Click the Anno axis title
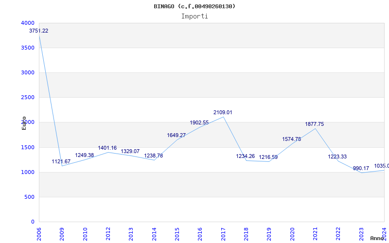Image resolution: width=389 pixels, height=243 pixels. [x=377, y=239]
